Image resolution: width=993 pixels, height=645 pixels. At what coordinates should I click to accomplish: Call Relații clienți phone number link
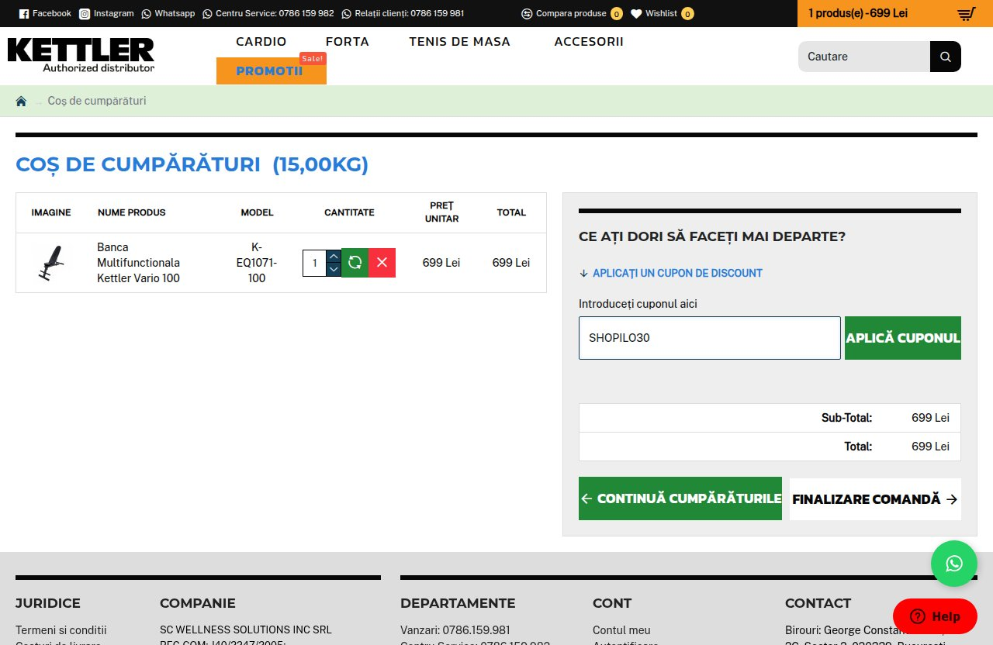[403, 13]
